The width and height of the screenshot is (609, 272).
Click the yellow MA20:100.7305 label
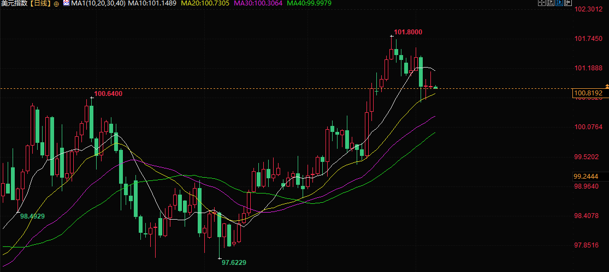coord(205,3)
